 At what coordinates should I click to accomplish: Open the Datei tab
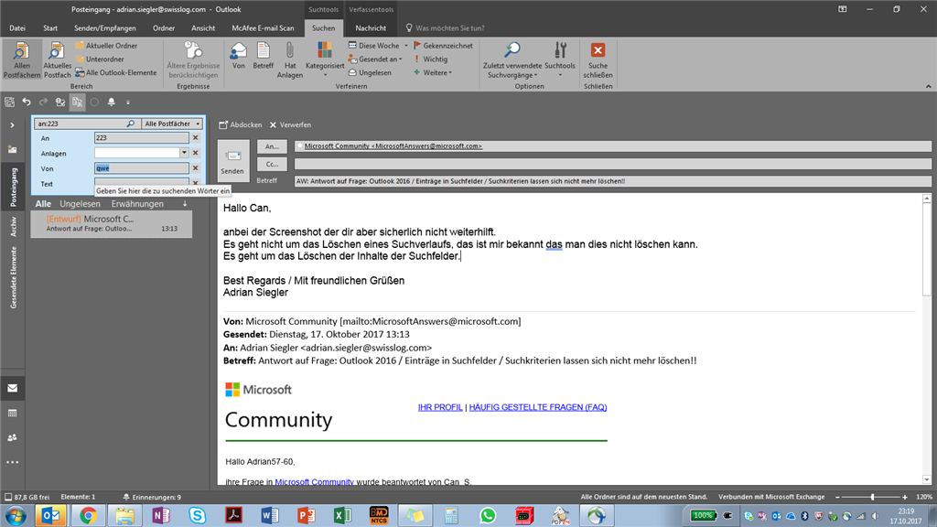click(x=17, y=28)
